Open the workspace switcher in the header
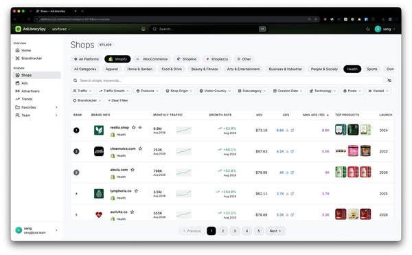The width and height of the screenshot is (412, 255). [61, 29]
